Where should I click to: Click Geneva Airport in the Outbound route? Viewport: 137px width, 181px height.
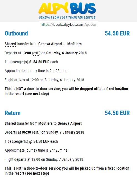[50, 44]
